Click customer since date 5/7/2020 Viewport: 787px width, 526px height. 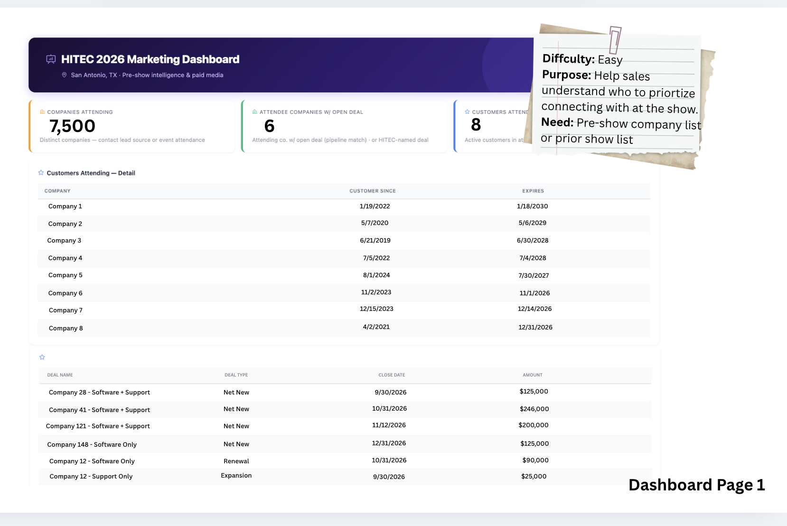click(x=375, y=223)
